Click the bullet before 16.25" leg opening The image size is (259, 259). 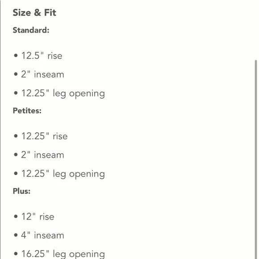[x=16, y=254]
